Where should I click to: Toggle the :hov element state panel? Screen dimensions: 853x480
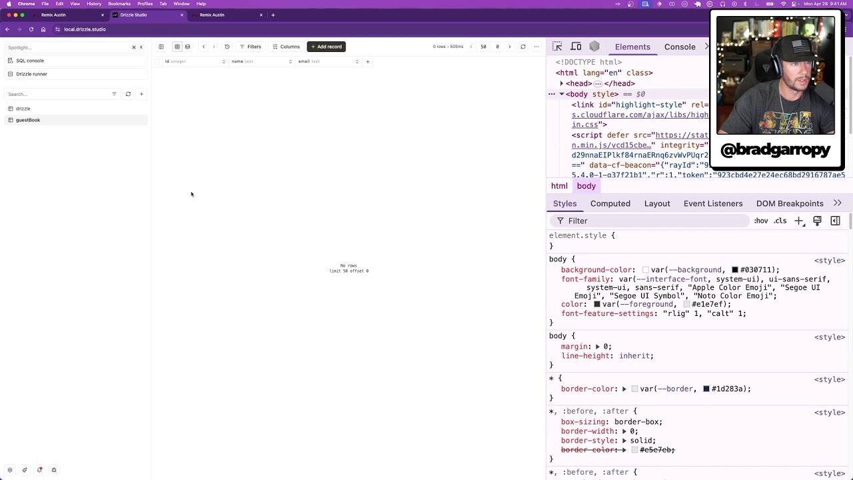click(x=760, y=221)
